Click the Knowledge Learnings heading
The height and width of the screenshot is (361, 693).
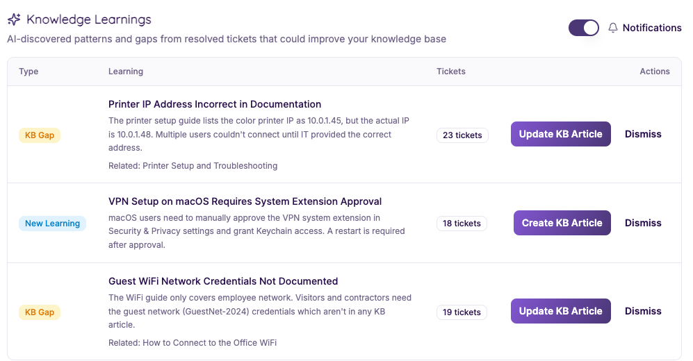pyautogui.click(x=89, y=19)
